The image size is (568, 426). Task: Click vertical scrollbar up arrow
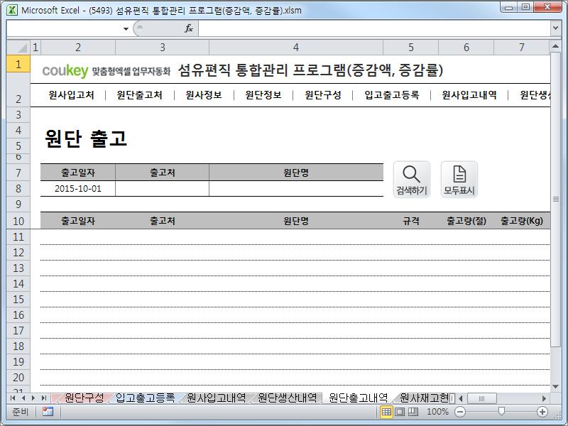point(555,46)
